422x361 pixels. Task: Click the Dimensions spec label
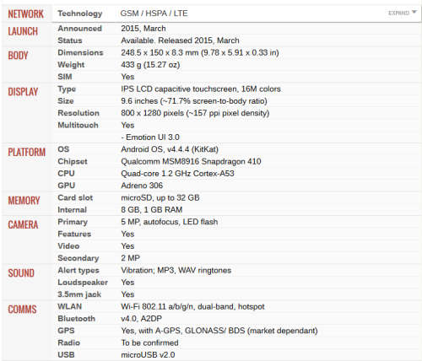click(80, 52)
